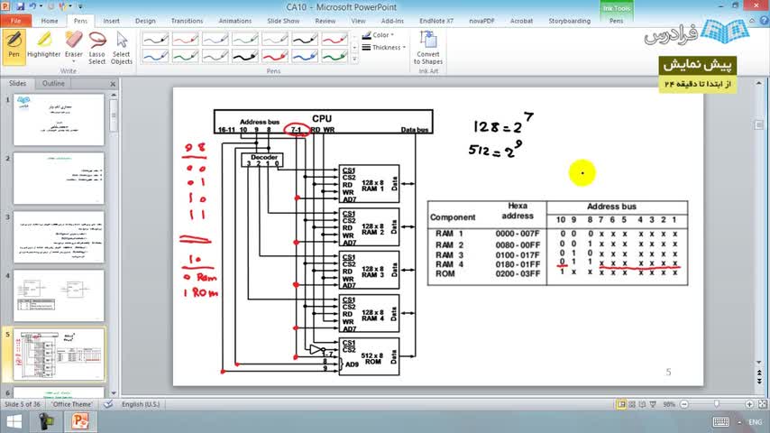This screenshot has width=770, height=433.
Task: Select the Pen tool in Write group
Action: (x=14, y=47)
